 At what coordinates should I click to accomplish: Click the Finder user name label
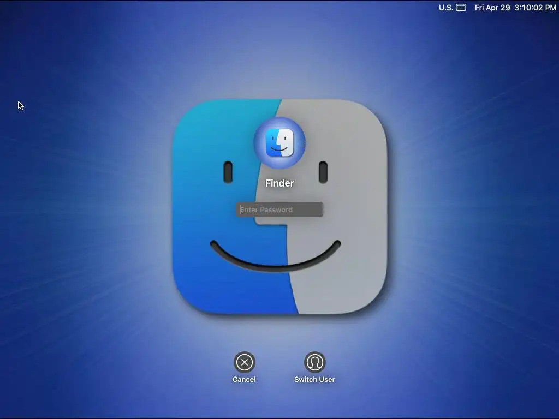tap(279, 183)
